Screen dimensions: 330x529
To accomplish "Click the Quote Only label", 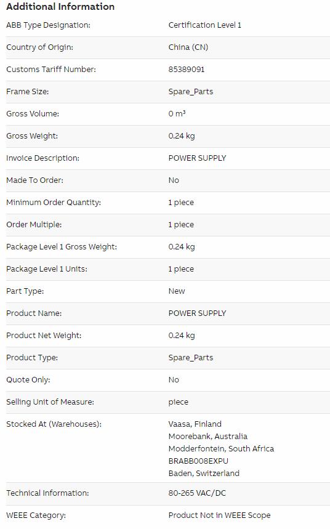I will [x=28, y=380].
